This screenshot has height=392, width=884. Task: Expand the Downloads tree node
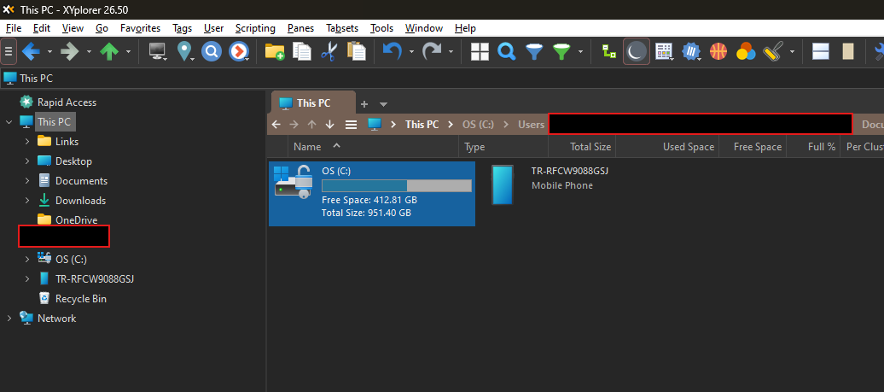(x=27, y=201)
